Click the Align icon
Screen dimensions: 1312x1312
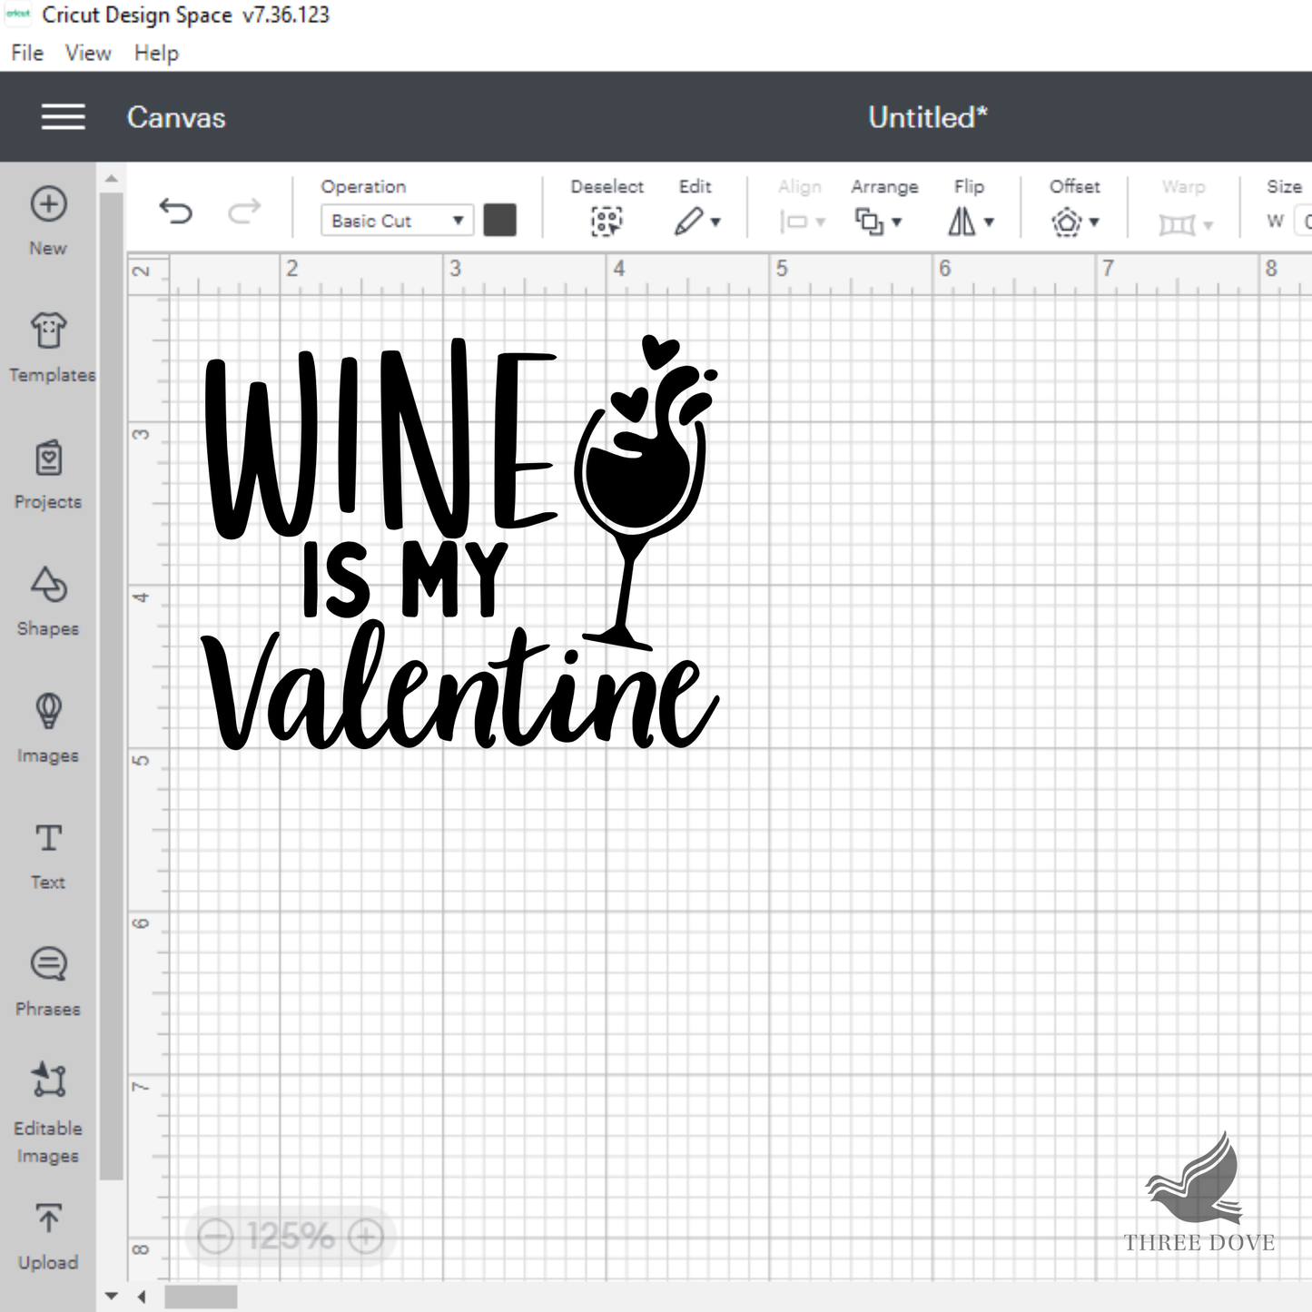(x=794, y=222)
